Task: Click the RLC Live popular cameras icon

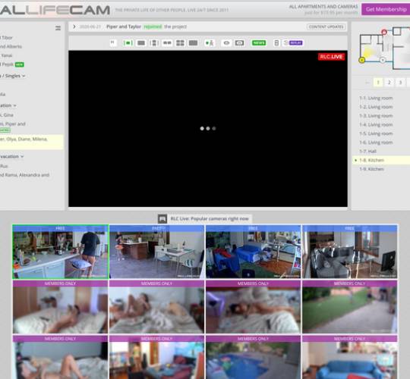Action: pyautogui.click(x=162, y=218)
